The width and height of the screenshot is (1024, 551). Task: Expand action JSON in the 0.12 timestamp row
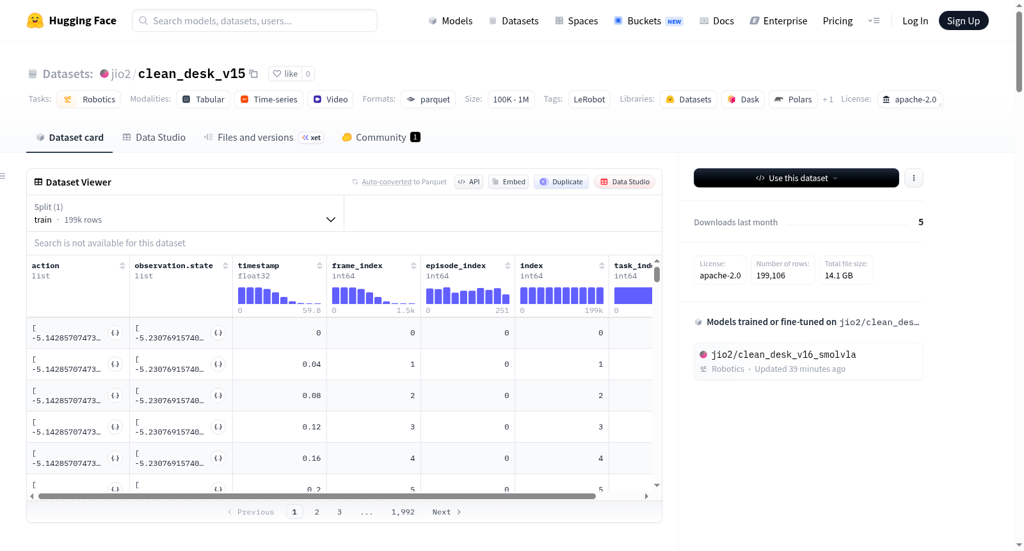click(115, 427)
